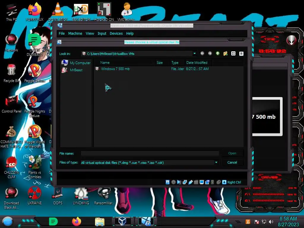Screen dimensions: 304x228
Task: Click alien head widget icon
Action: pos(291,40)
